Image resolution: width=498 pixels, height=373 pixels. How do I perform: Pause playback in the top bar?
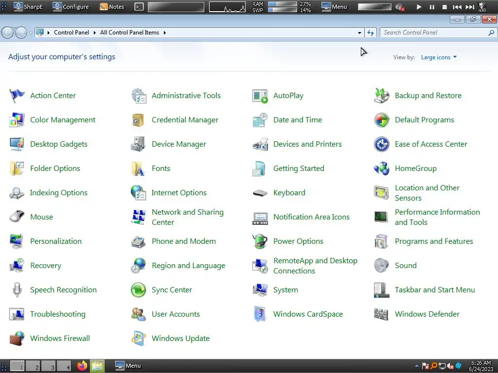click(432, 7)
